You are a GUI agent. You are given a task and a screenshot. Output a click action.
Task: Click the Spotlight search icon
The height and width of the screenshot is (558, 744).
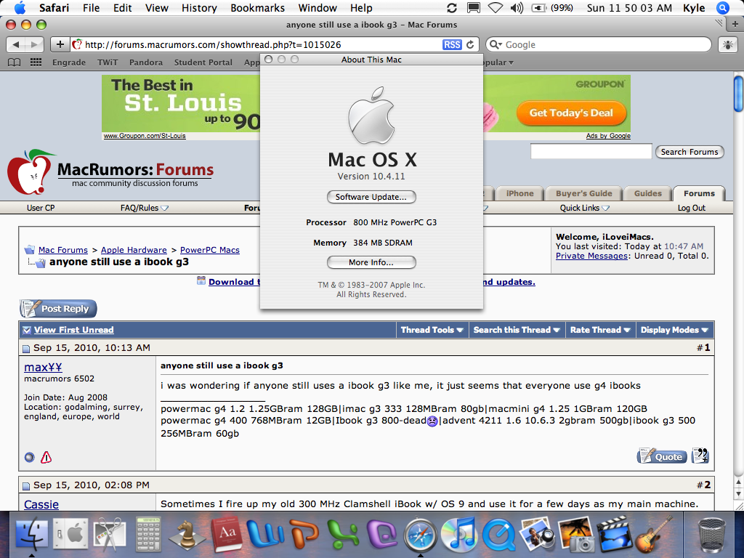coord(723,8)
